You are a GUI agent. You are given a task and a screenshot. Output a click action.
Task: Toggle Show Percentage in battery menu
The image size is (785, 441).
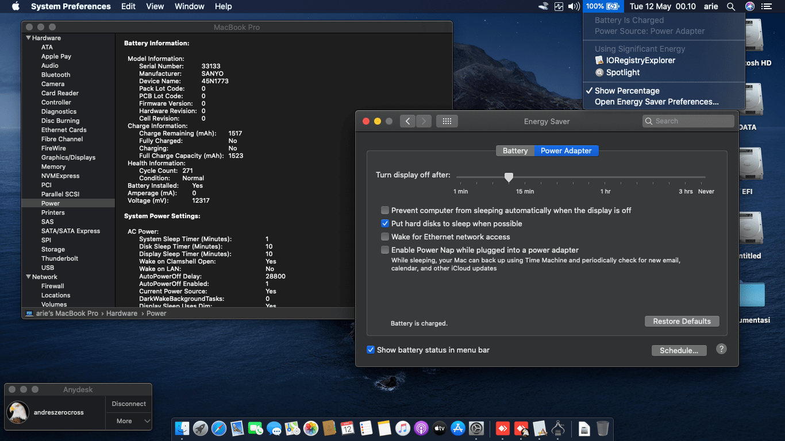664,91
